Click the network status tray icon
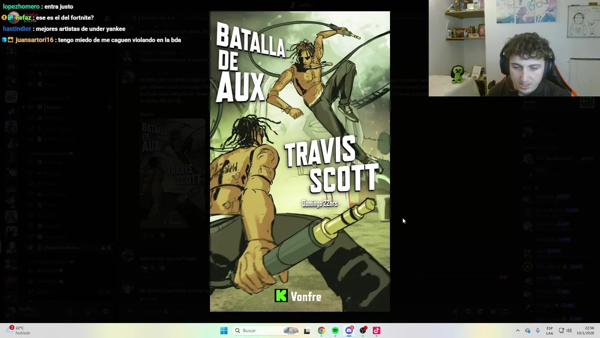This screenshot has height=338, width=600. tap(561, 330)
